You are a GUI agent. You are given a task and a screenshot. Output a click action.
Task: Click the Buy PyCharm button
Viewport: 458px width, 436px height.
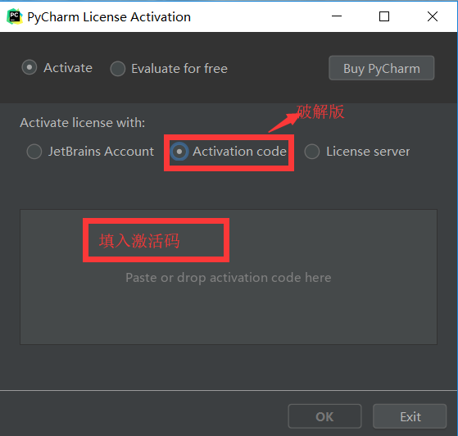click(381, 68)
